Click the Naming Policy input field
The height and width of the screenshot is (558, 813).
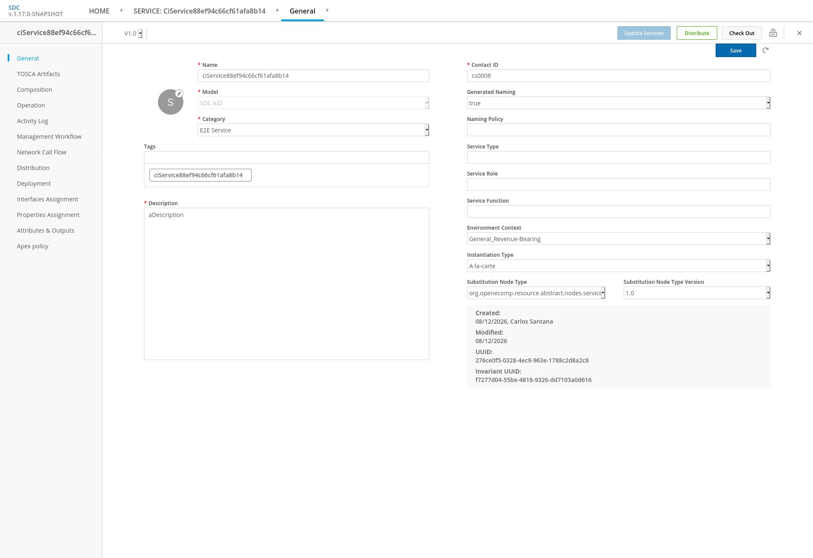(619, 130)
